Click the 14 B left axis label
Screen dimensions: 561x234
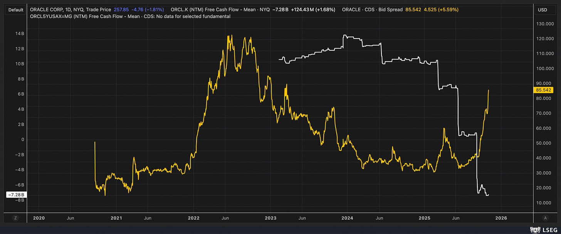tap(20, 34)
